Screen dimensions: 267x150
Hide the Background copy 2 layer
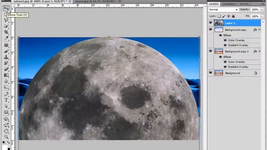click(210, 51)
